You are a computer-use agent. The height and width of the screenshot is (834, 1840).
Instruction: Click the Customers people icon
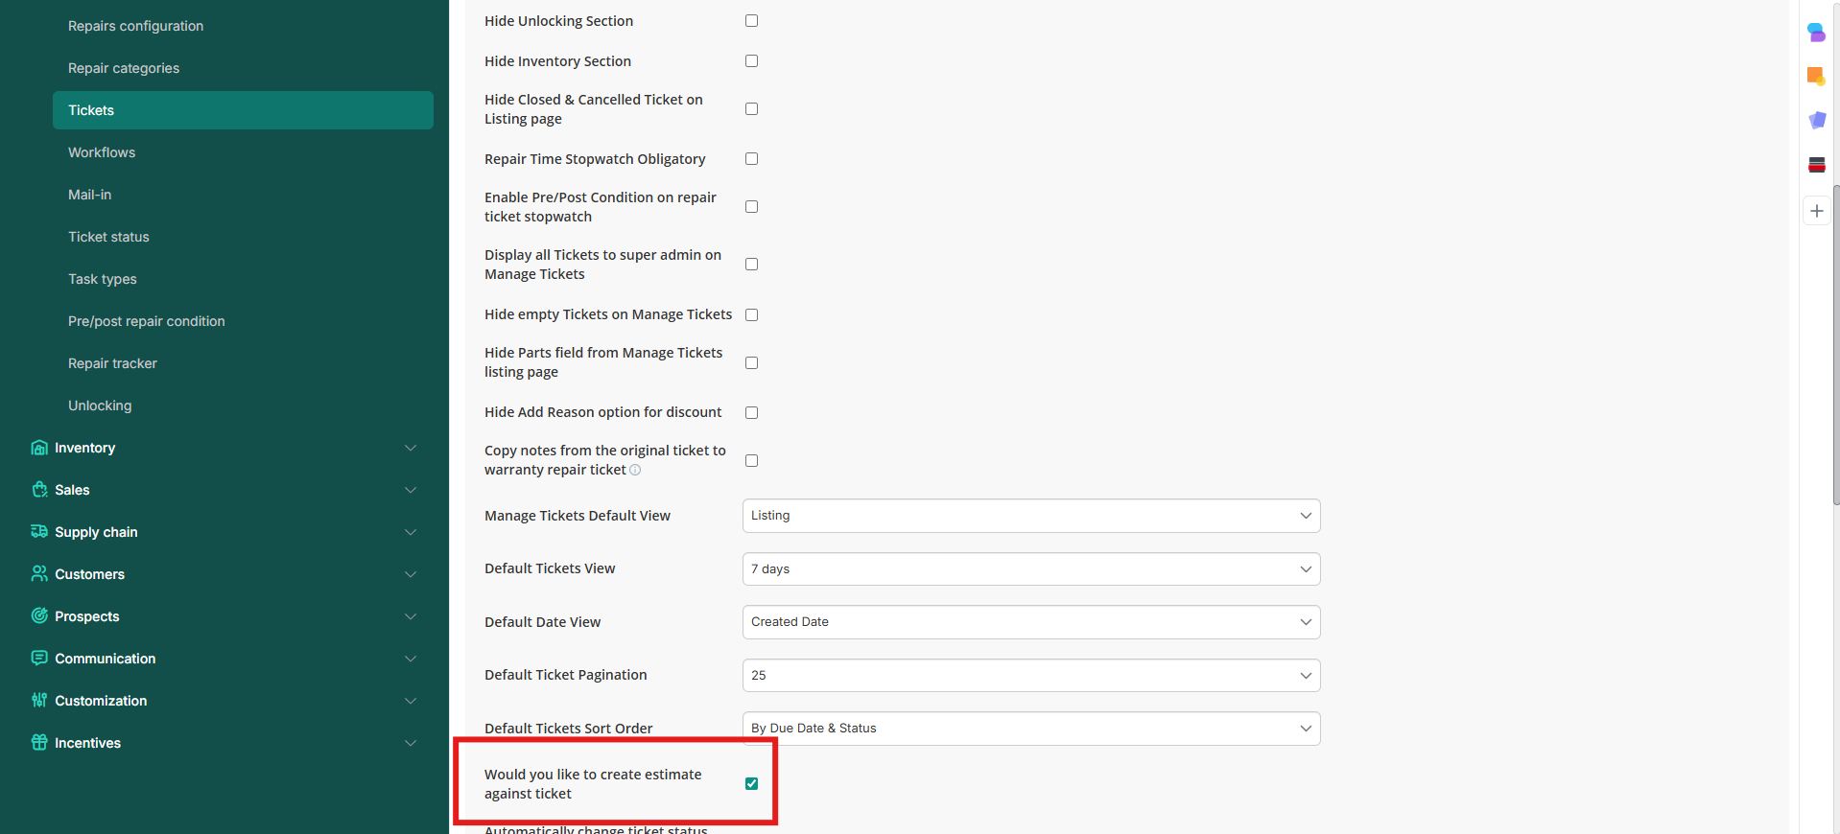[x=39, y=574]
